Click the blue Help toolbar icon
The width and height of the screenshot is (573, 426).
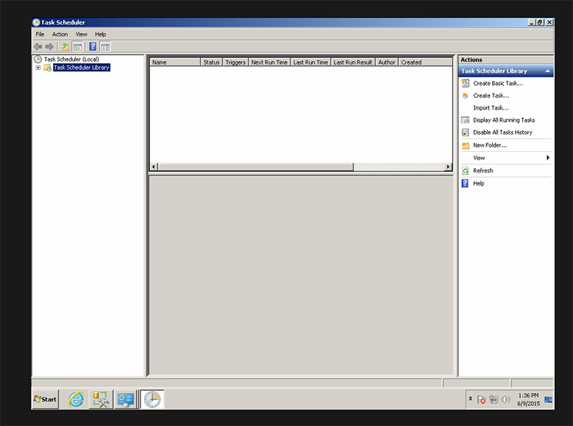pyautogui.click(x=93, y=47)
